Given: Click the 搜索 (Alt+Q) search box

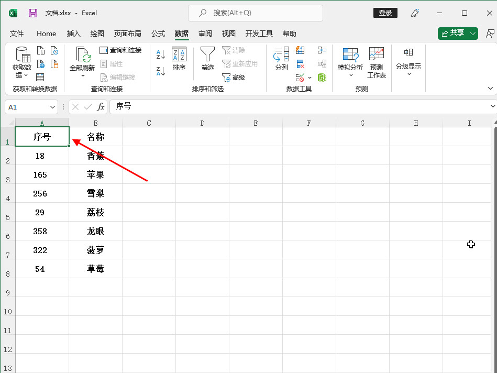Looking at the screenshot, I should (256, 13).
